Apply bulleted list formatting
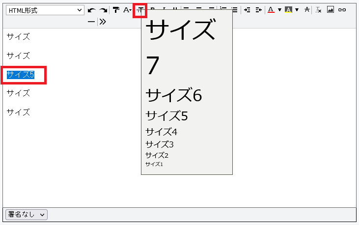Viewport: 359px width, 225px height. [235, 10]
